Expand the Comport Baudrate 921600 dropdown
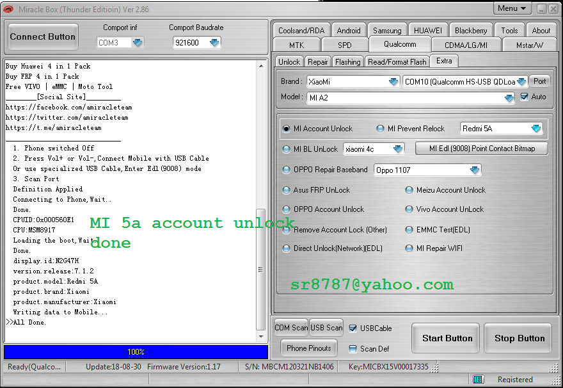This screenshot has height=388, width=563. [214, 43]
